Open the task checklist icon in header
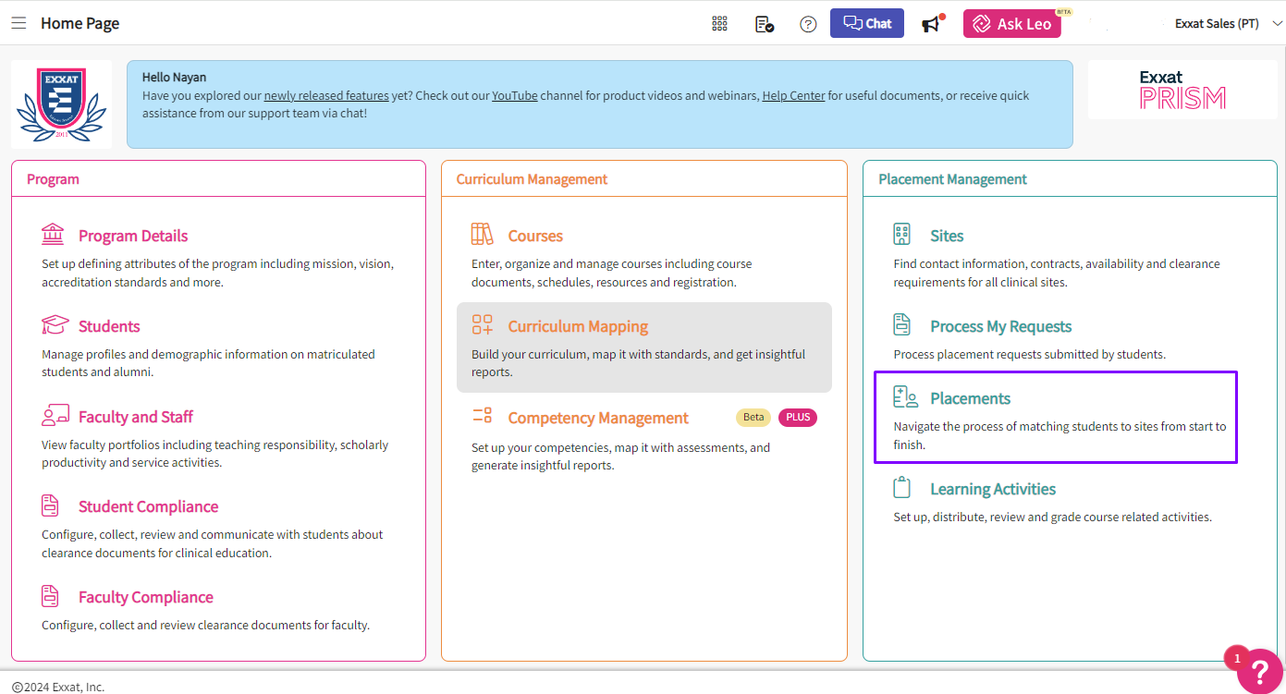Screen dimensions: 1286x694 [764, 24]
